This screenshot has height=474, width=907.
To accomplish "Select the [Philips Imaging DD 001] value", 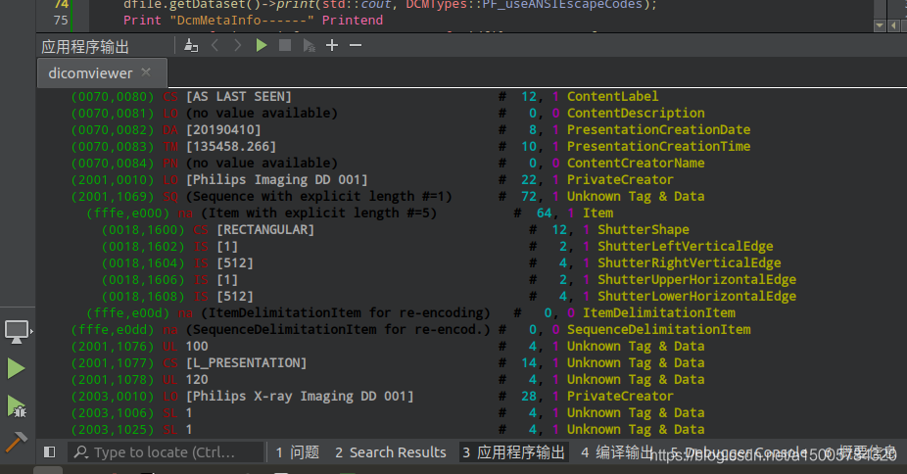I will (x=276, y=180).
